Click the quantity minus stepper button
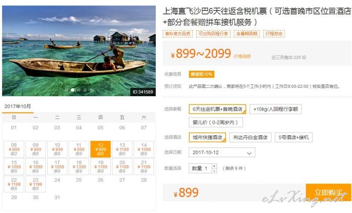 214,171
